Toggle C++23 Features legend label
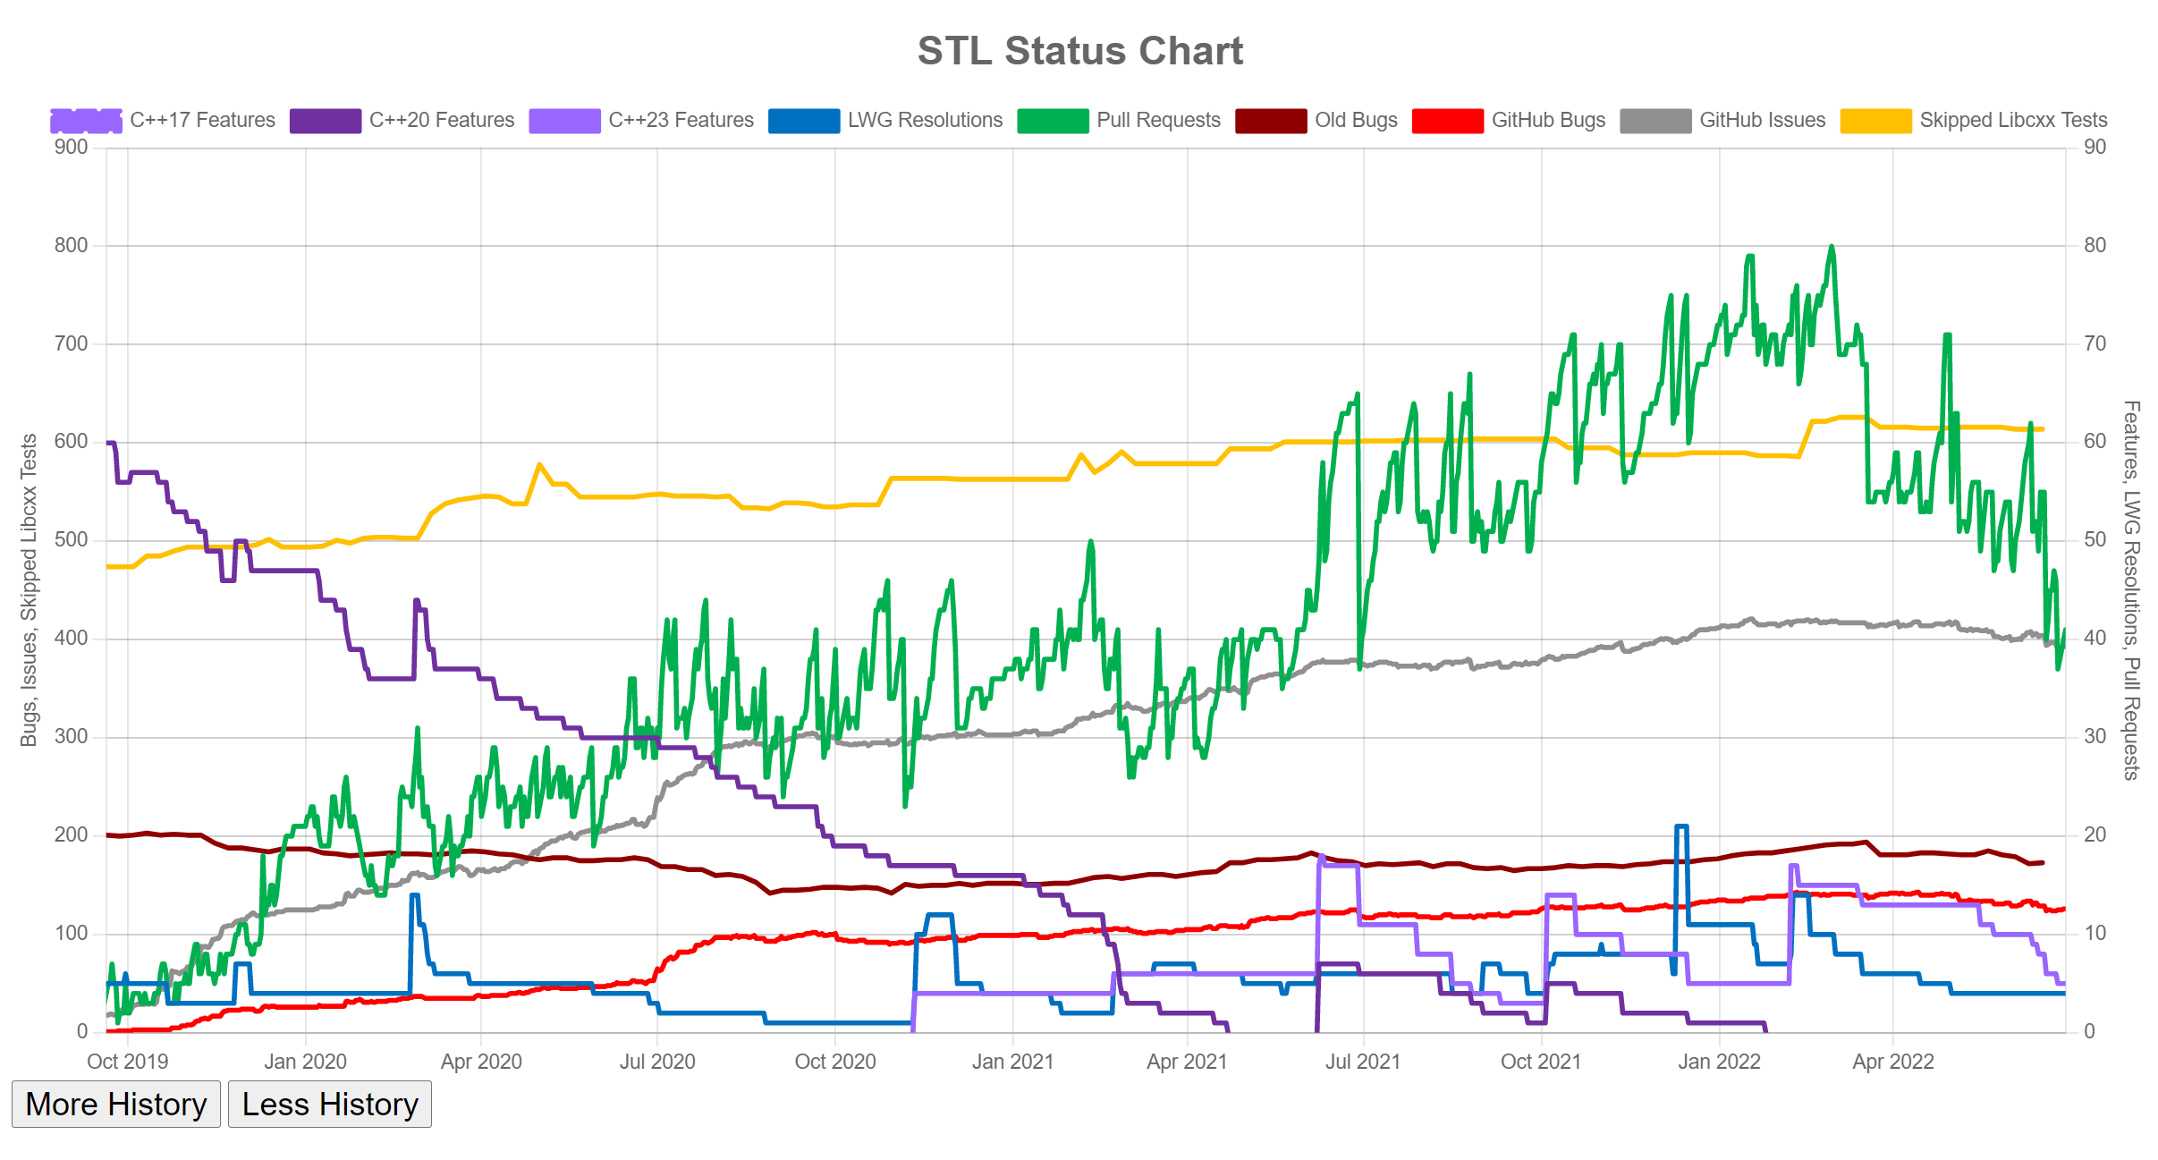This screenshot has width=2158, height=1160. pos(681,120)
